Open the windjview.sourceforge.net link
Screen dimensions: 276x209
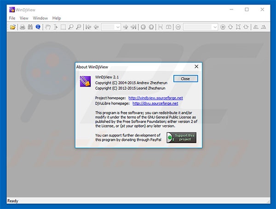click(x=155, y=98)
